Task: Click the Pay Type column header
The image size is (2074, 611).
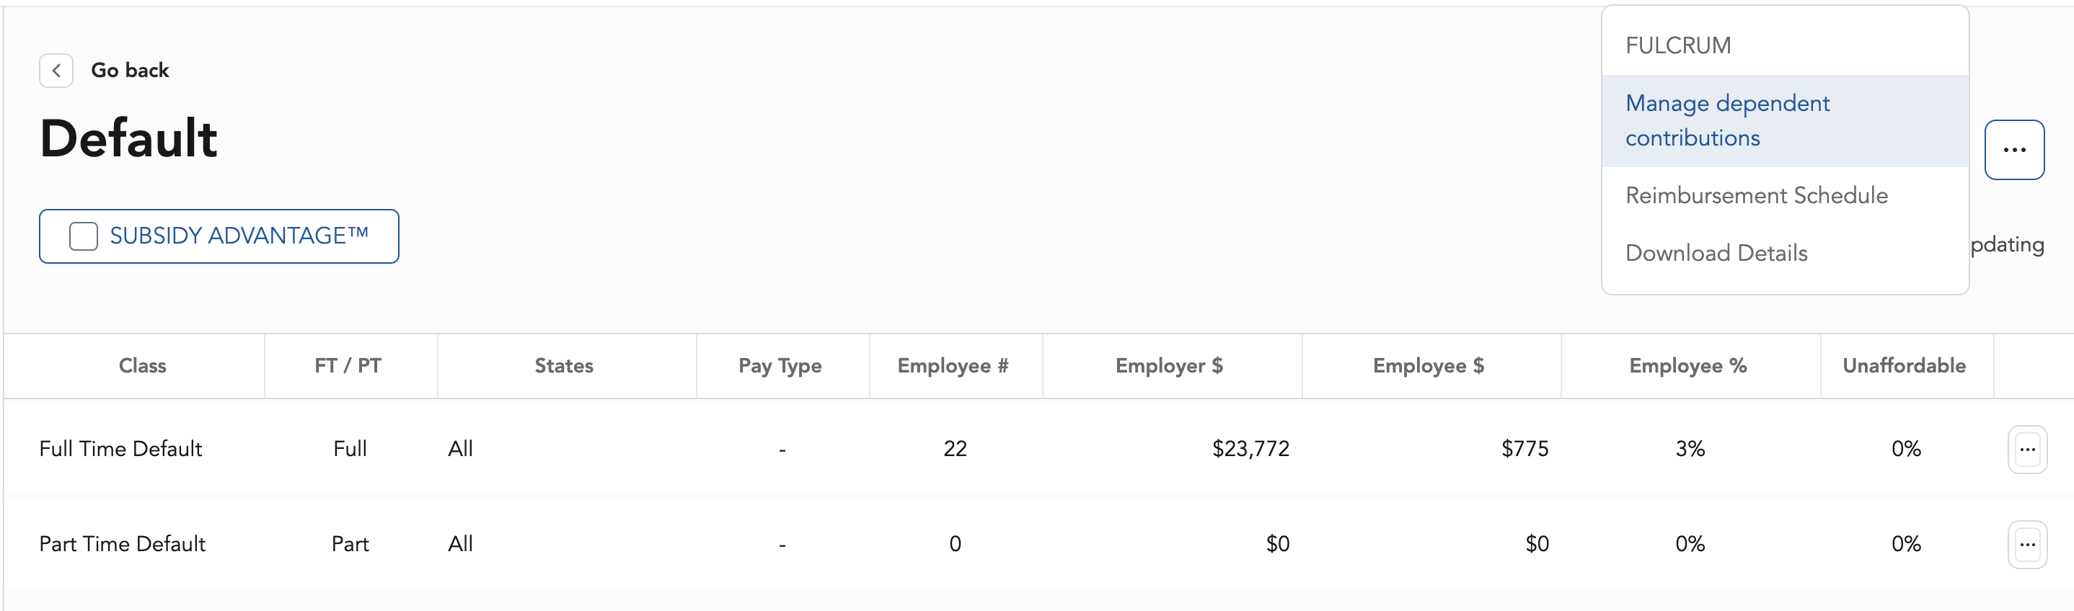Action: pos(780,366)
